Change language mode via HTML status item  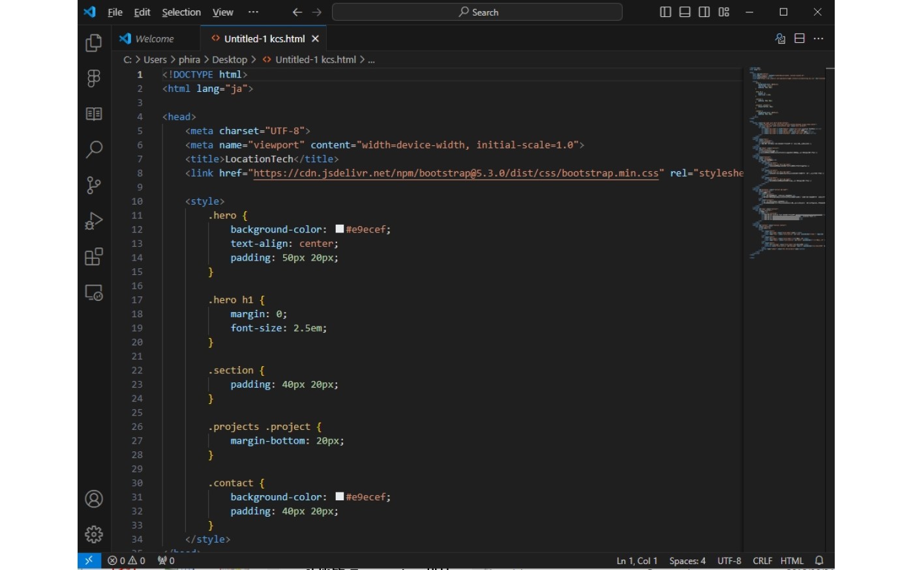(x=792, y=560)
